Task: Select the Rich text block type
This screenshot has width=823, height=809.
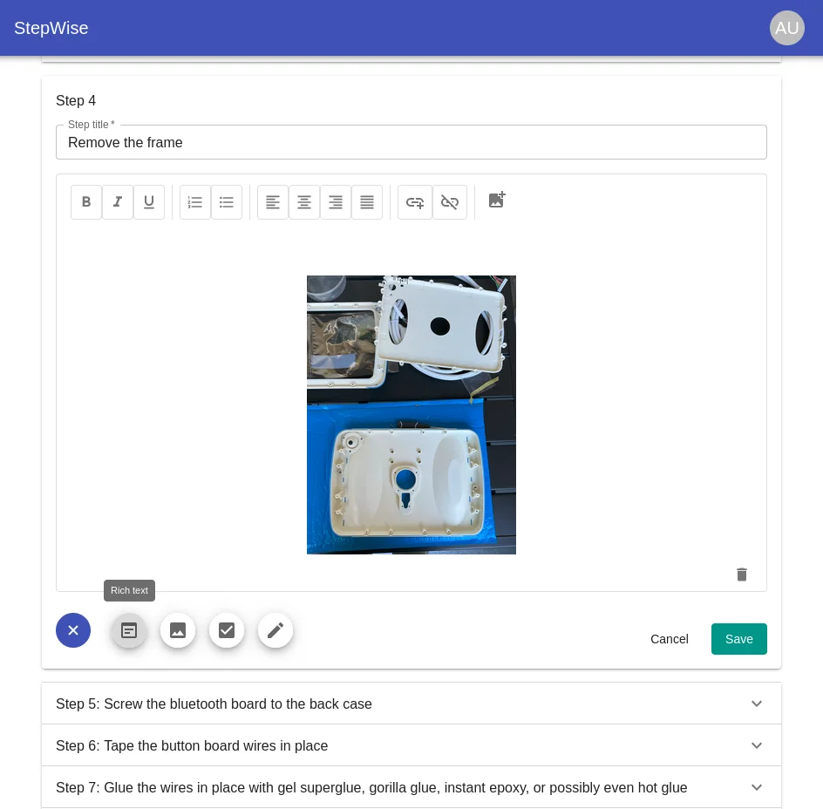Action: [x=129, y=630]
